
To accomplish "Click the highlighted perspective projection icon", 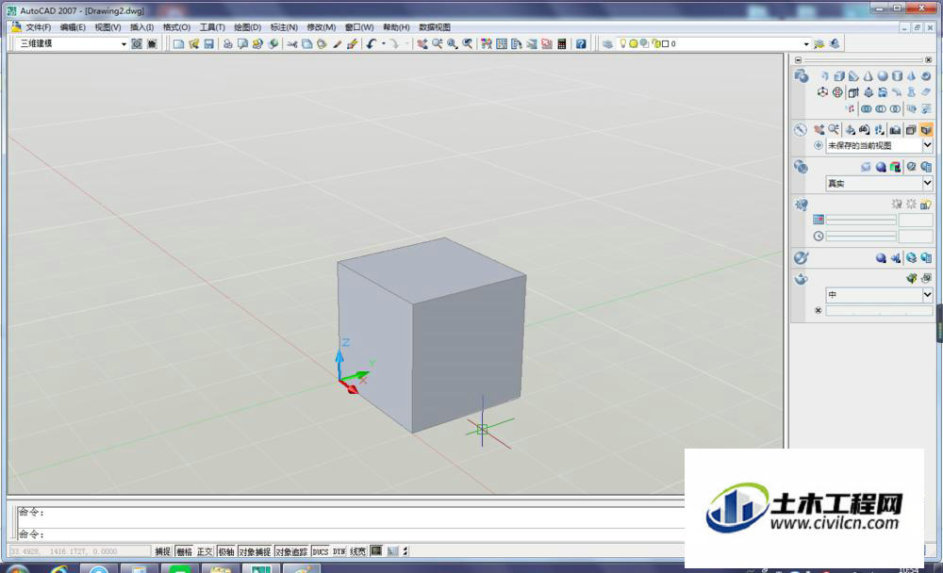I will (x=926, y=129).
